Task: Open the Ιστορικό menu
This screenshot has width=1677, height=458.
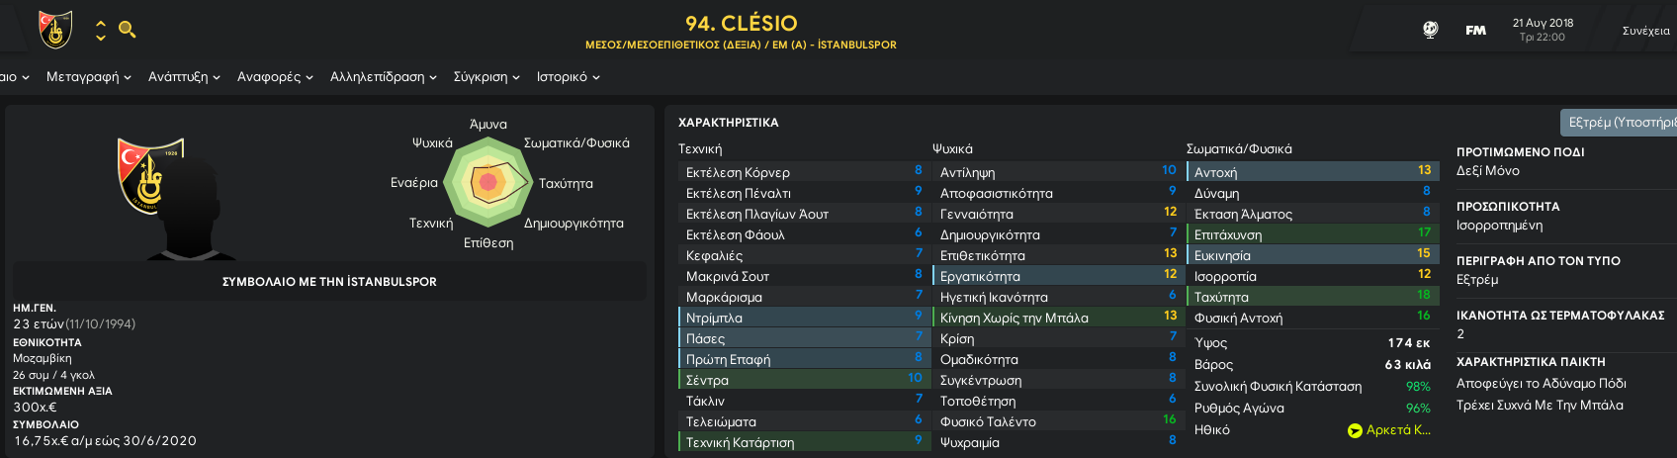Action: click(x=569, y=76)
